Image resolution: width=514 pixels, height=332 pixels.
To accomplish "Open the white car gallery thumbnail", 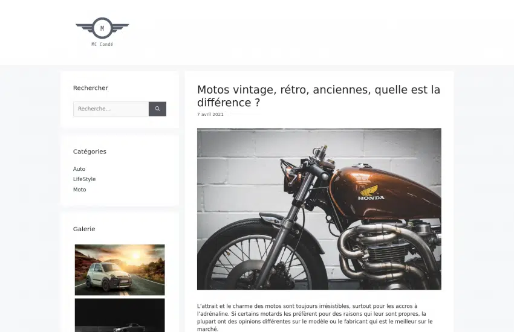I will click(120, 270).
